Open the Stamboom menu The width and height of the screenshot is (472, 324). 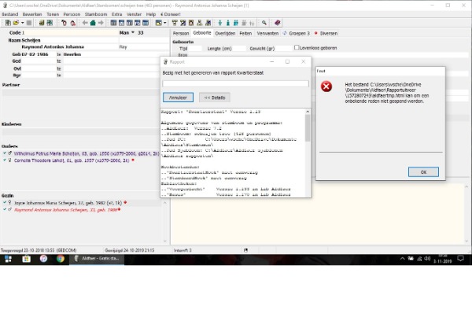98,14
